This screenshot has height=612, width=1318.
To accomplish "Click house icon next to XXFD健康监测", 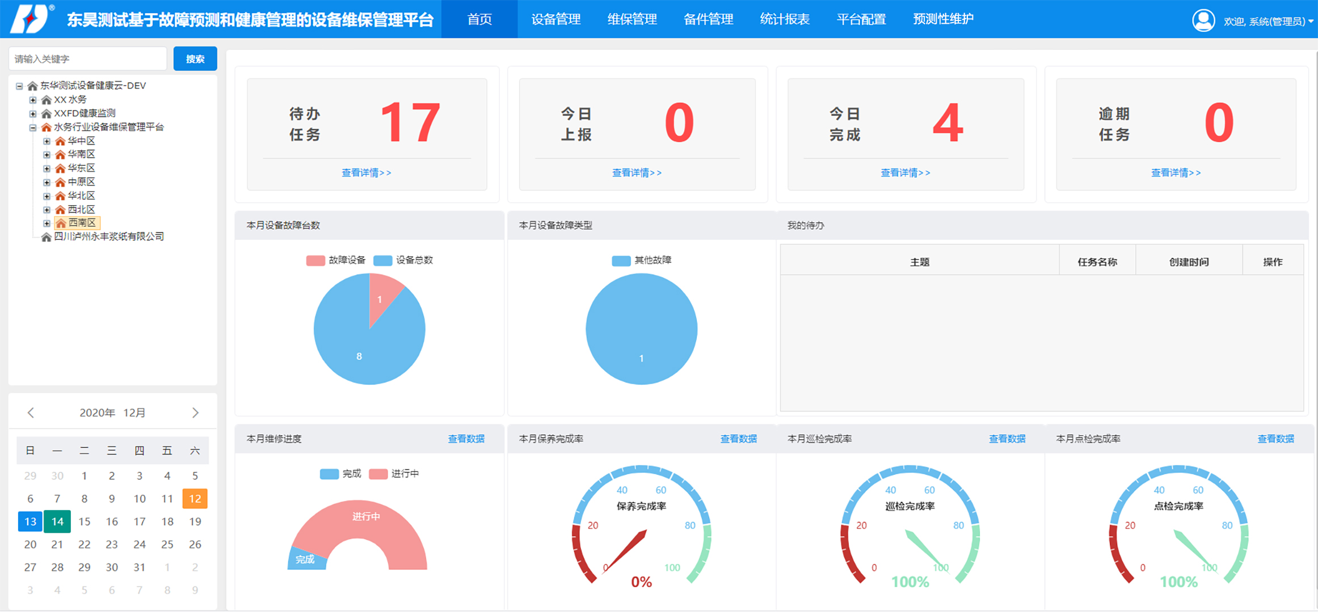I will pyautogui.click(x=47, y=113).
